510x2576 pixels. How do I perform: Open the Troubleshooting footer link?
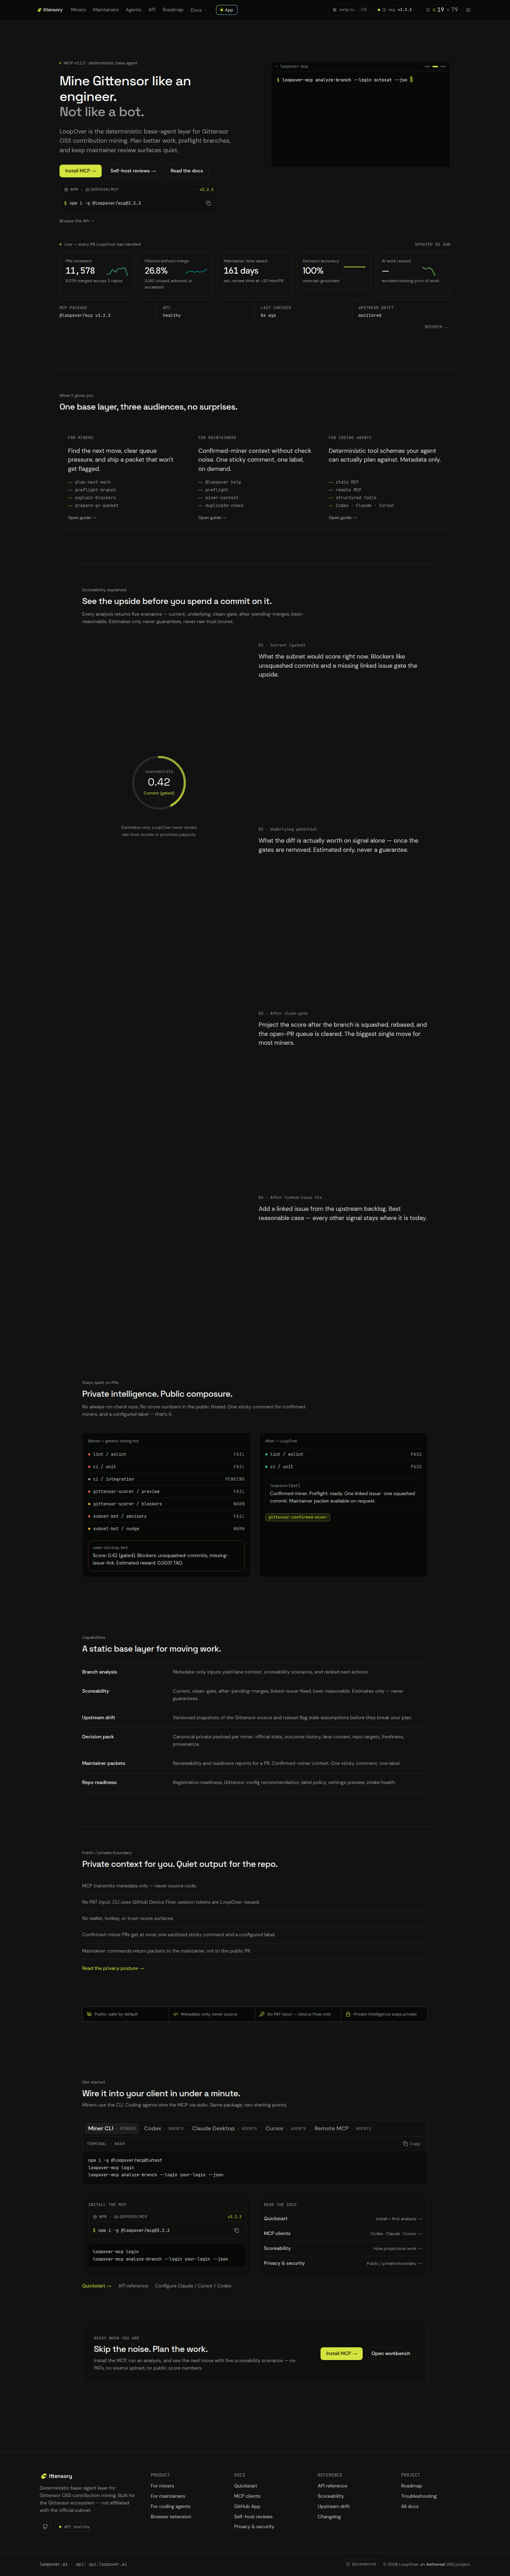(419, 2496)
